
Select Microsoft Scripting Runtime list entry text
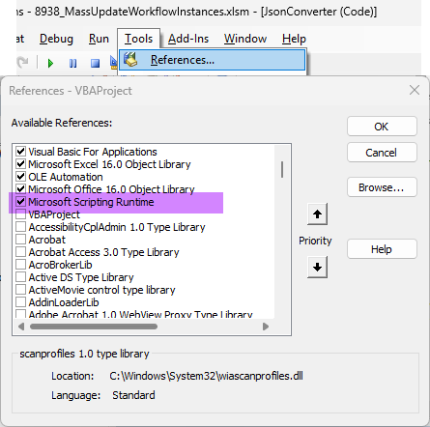[91, 202]
